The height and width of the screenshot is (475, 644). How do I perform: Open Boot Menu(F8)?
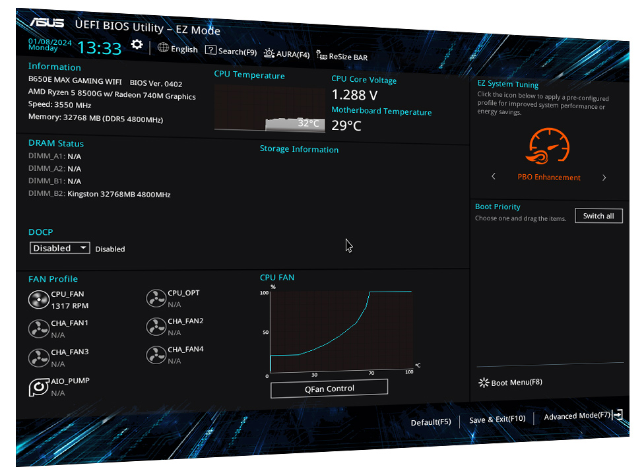pos(517,383)
